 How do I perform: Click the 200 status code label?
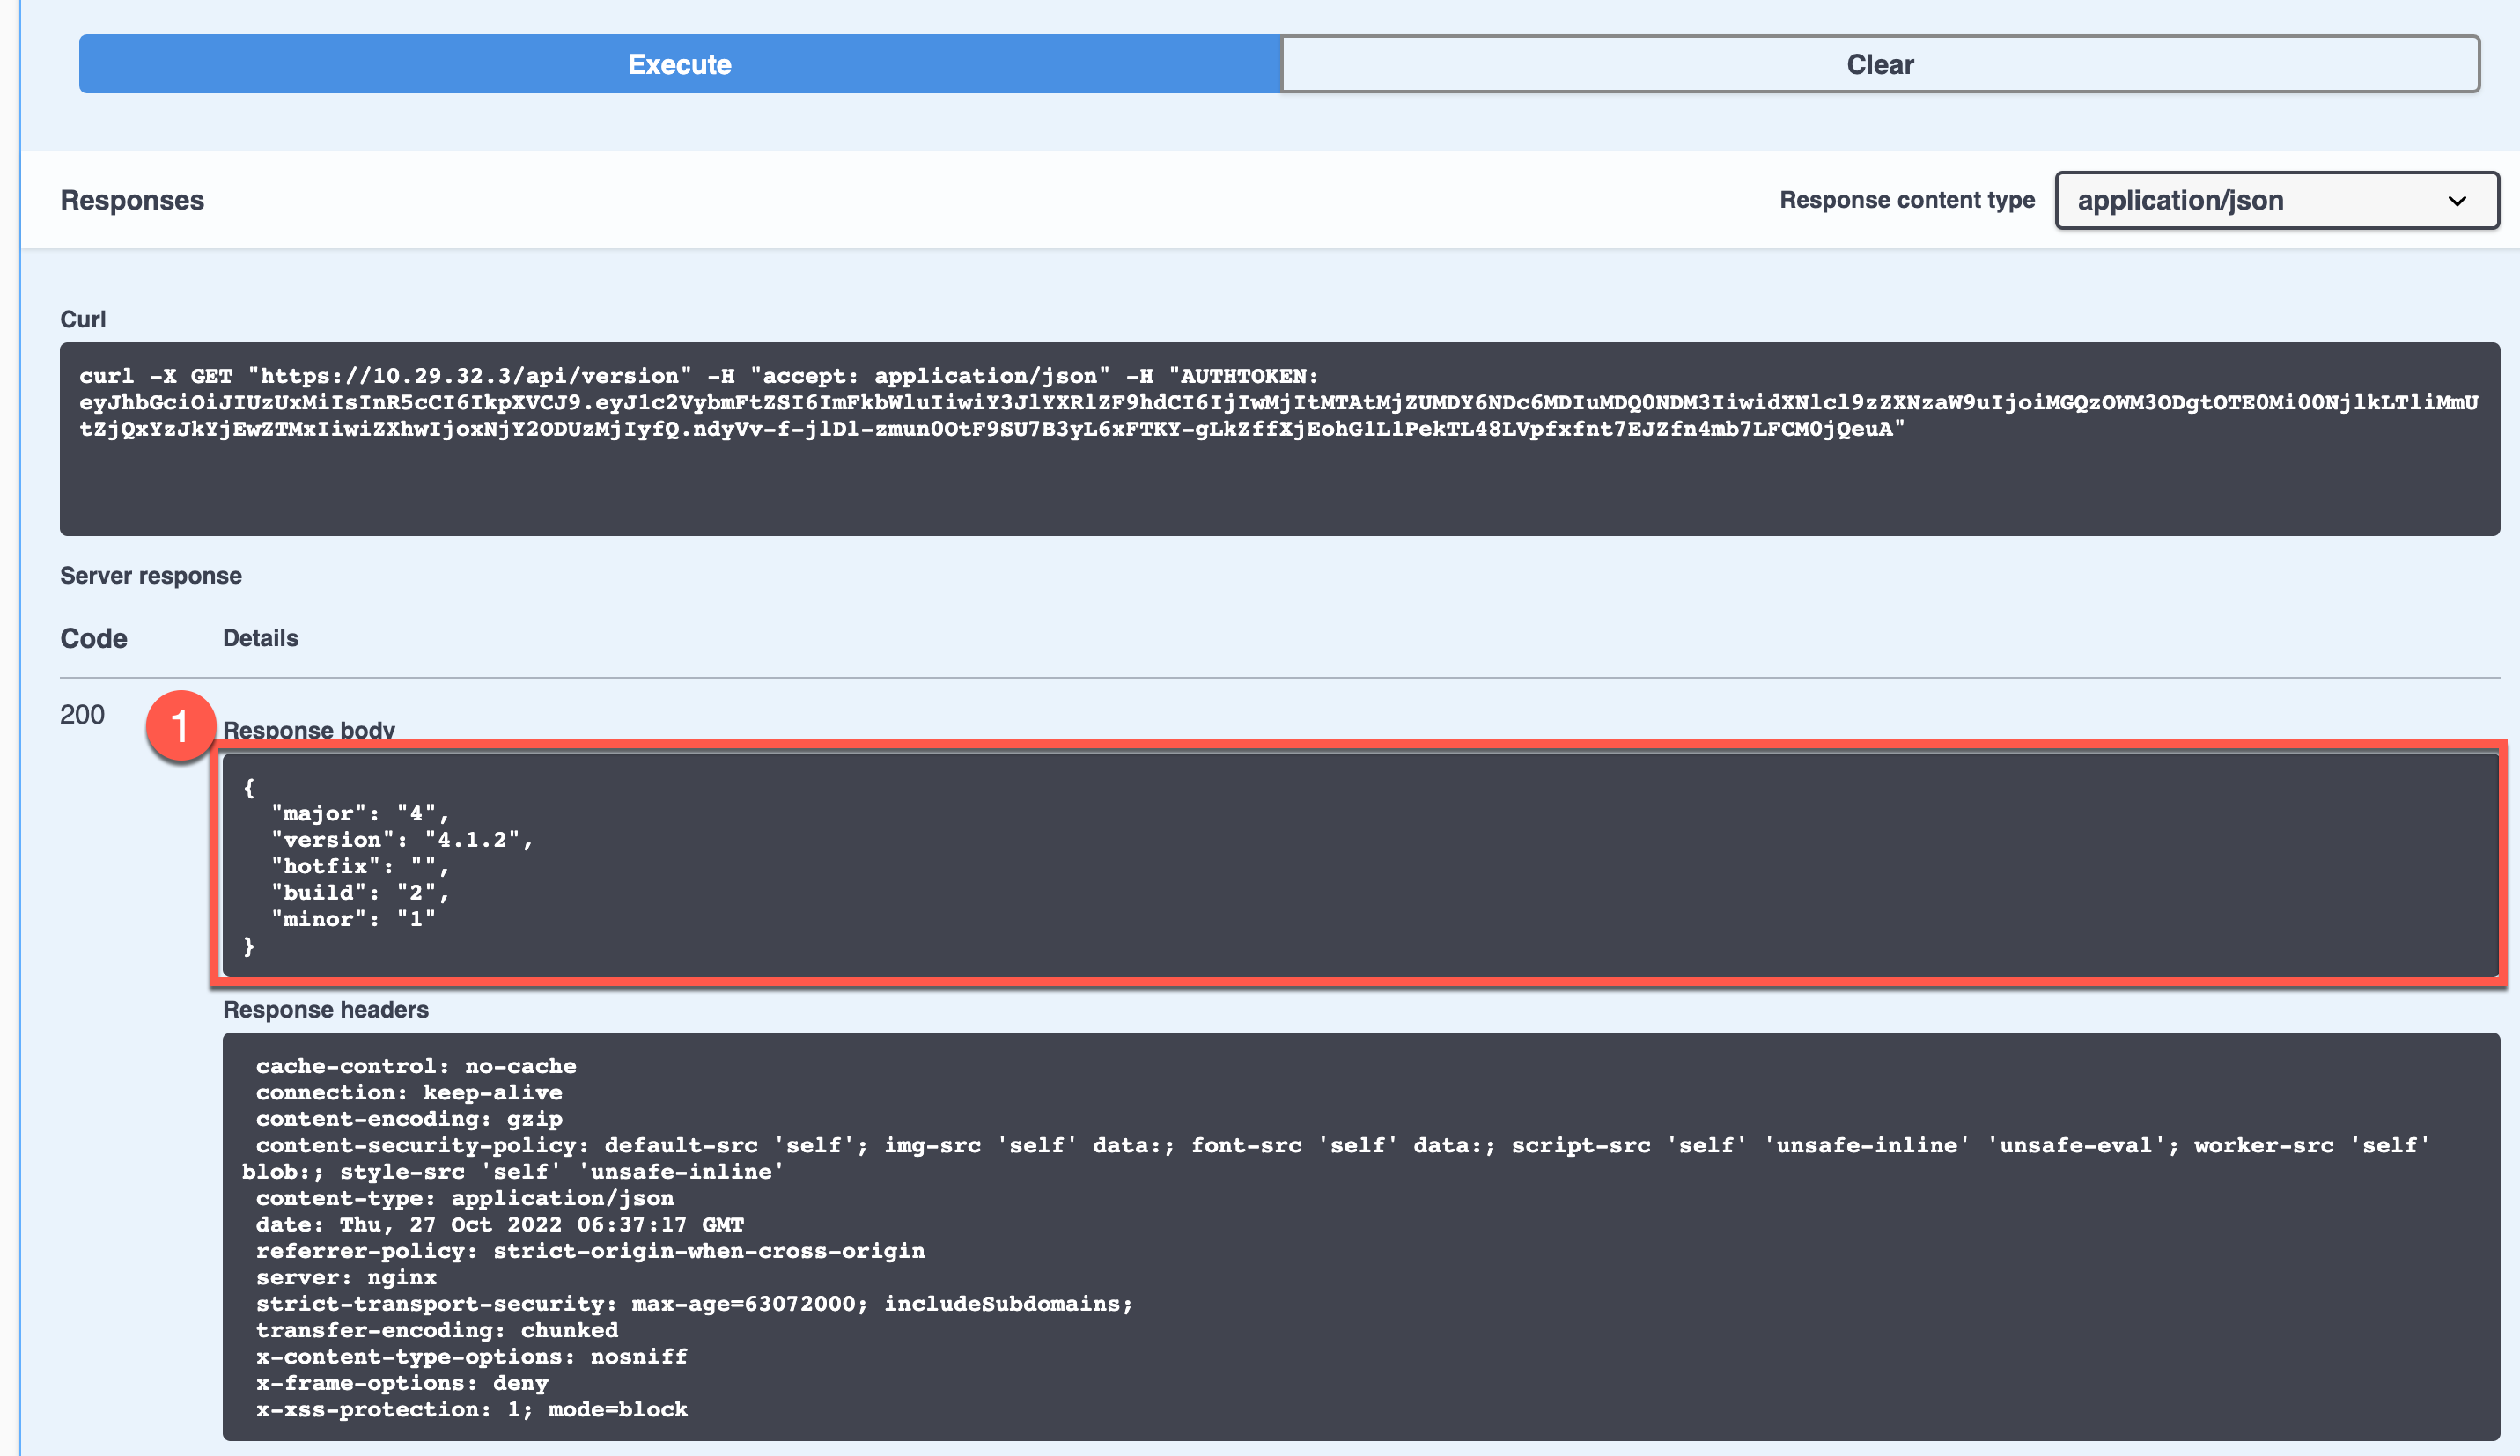point(83,714)
